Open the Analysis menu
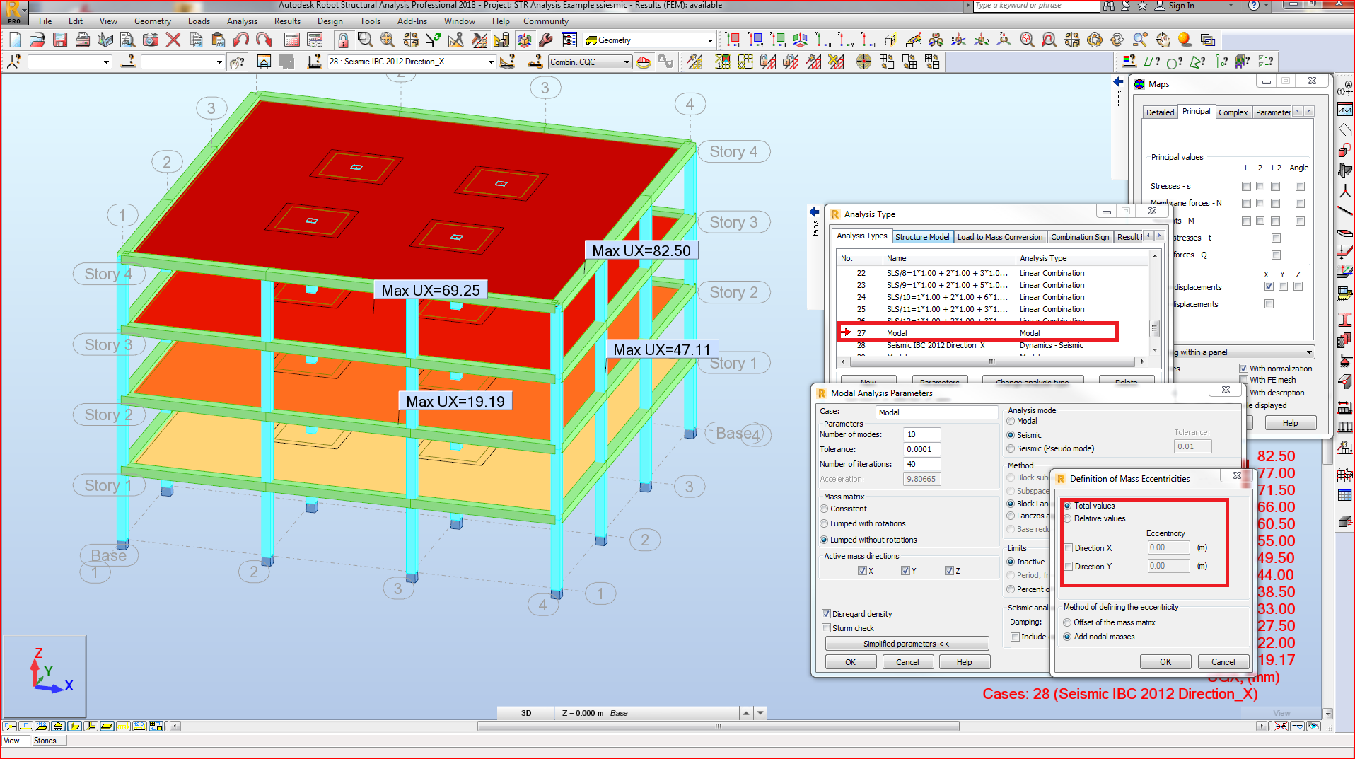 (242, 21)
